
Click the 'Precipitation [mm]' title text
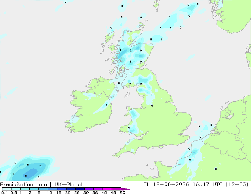[x=26, y=184]
